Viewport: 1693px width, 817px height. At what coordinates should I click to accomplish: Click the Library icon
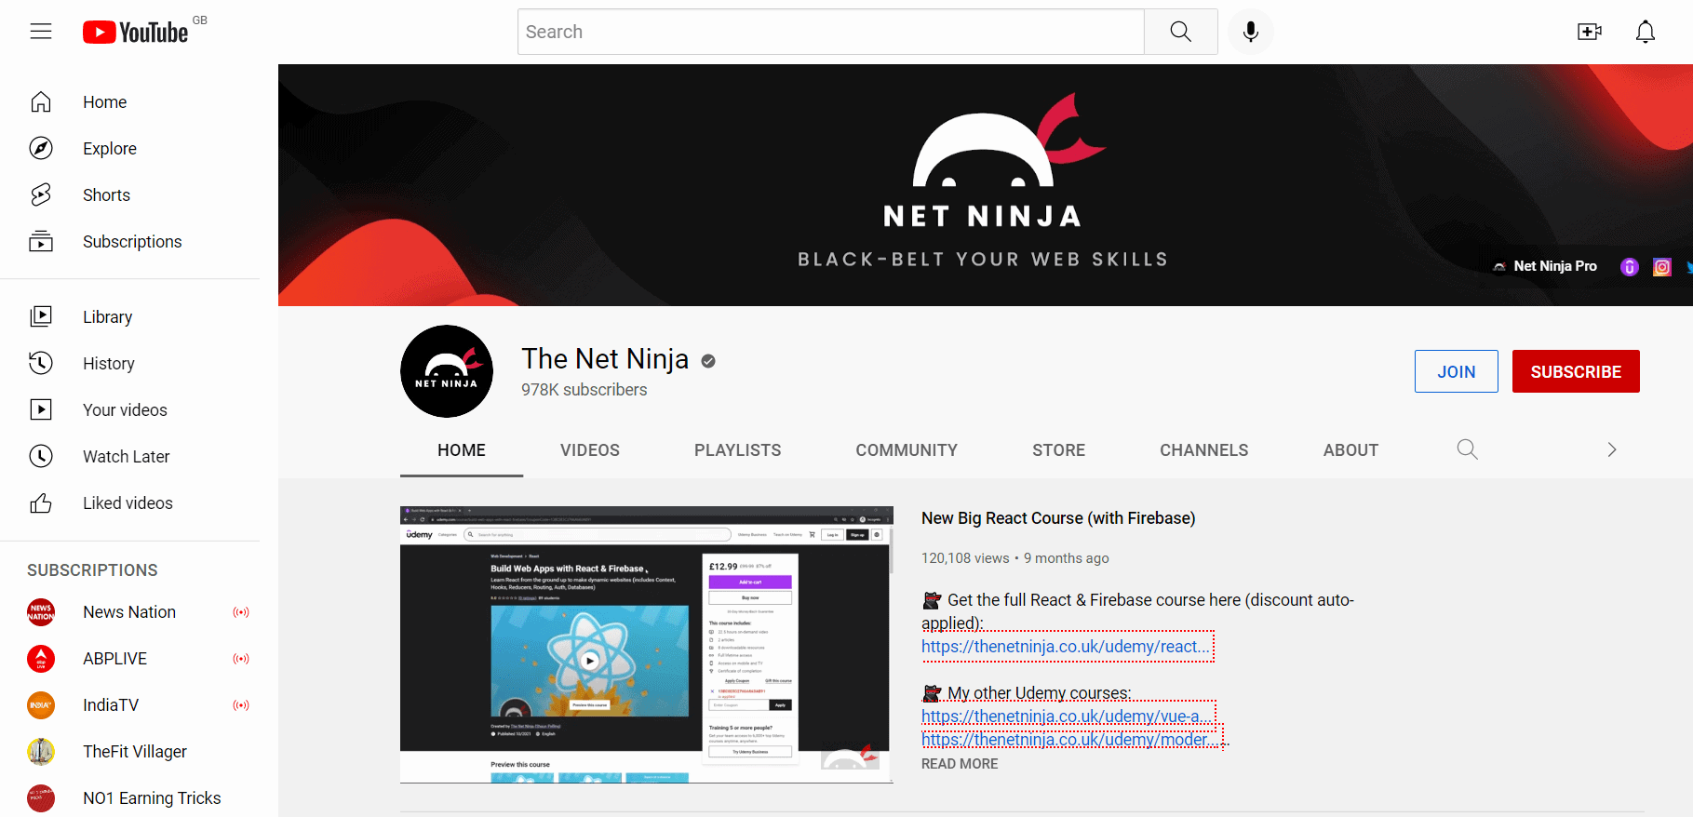click(x=41, y=316)
